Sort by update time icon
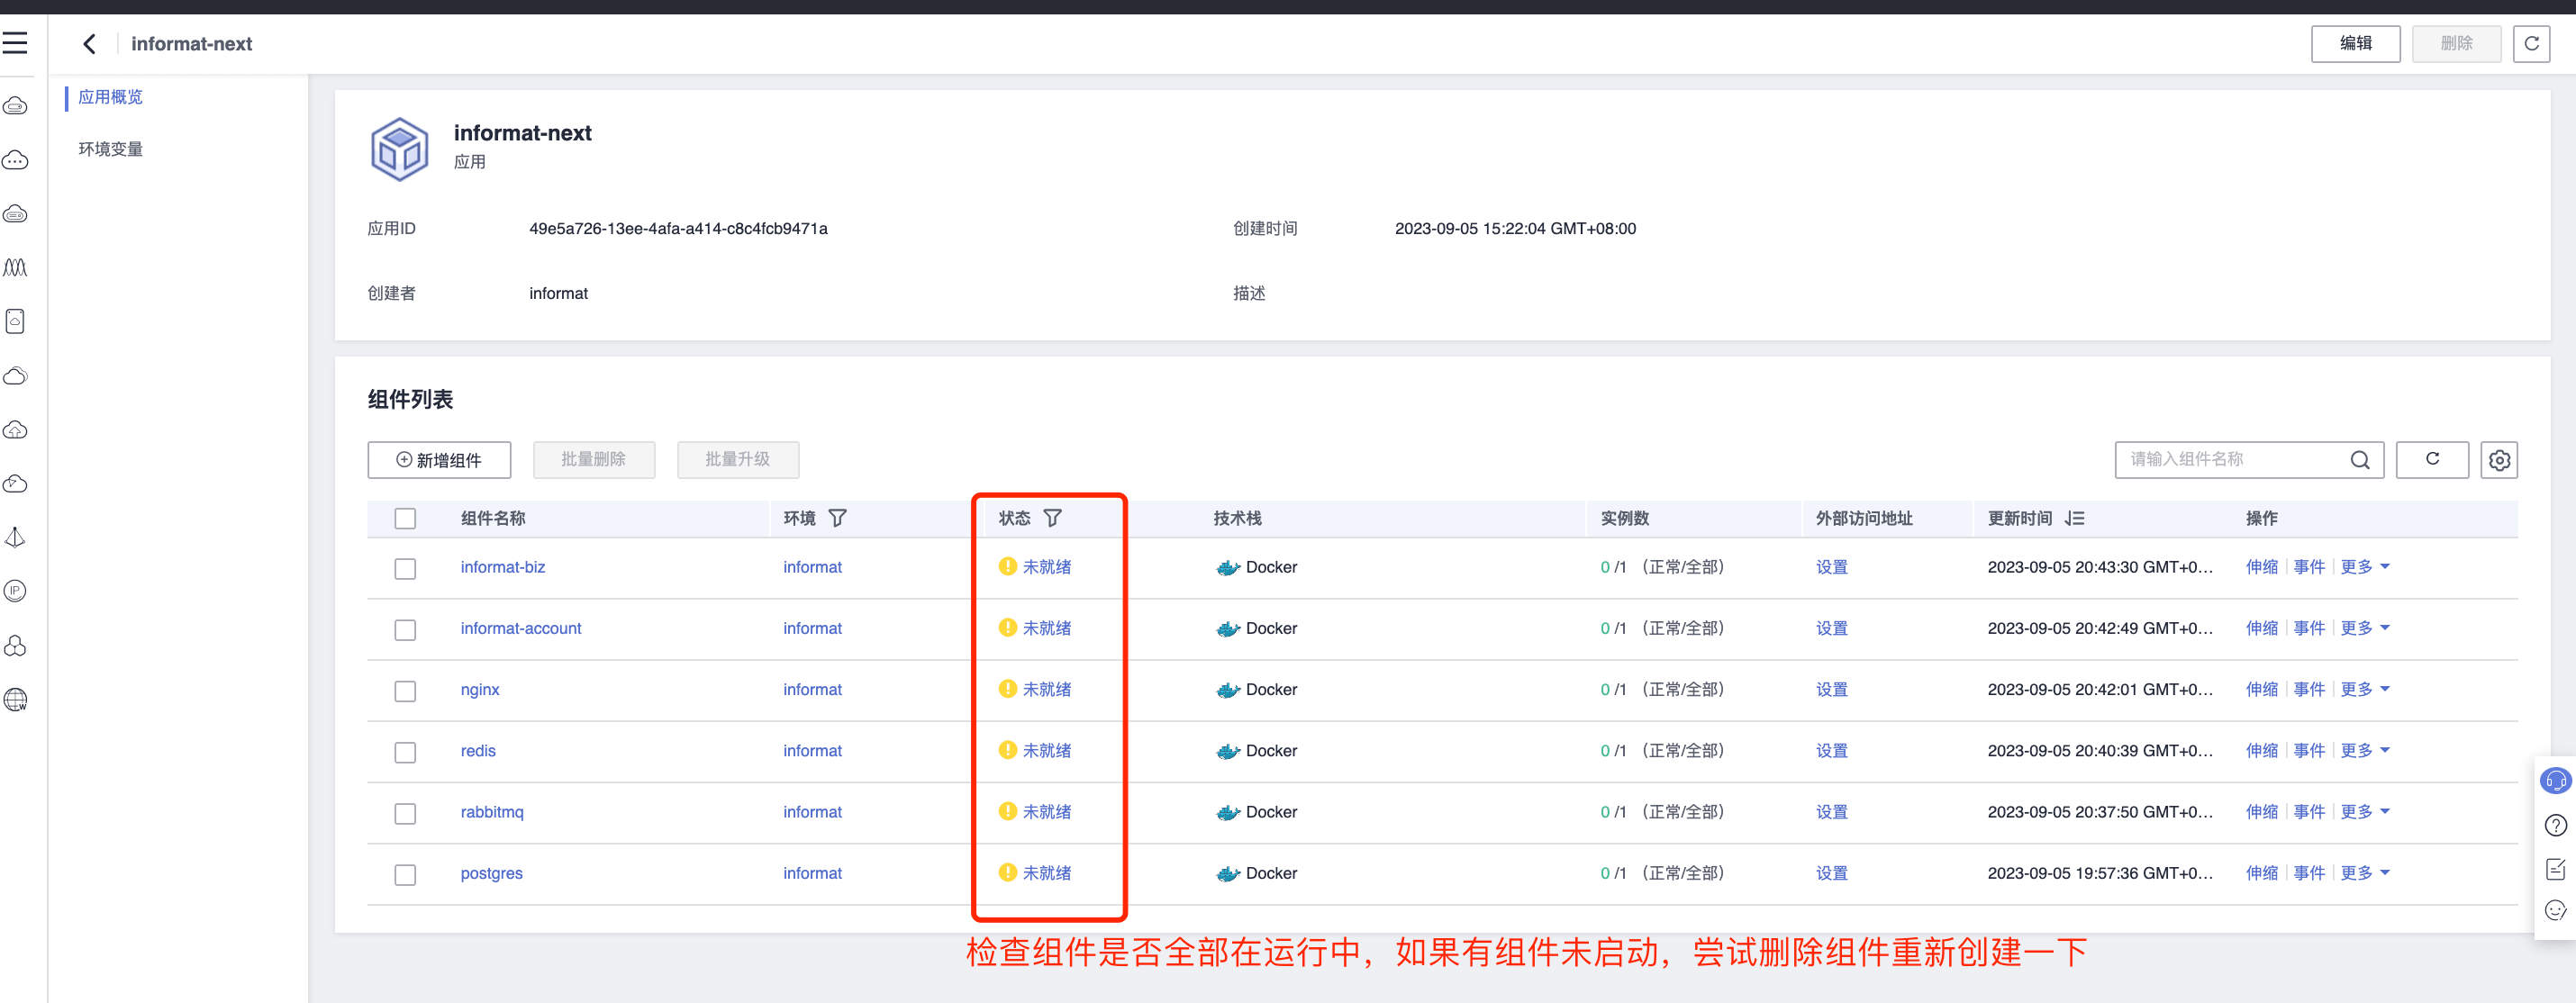 point(2075,518)
